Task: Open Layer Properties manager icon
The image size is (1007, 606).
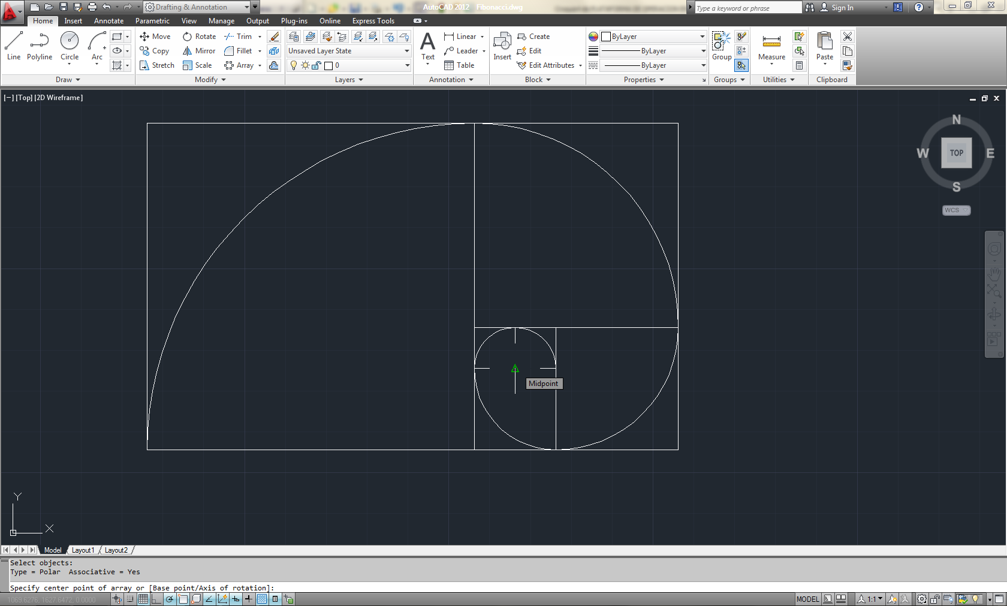Action: pyautogui.click(x=294, y=37)
